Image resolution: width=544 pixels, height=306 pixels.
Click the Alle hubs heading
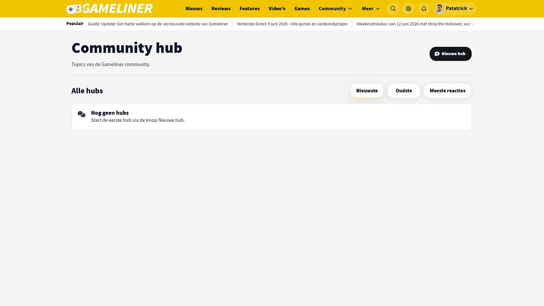87,91
